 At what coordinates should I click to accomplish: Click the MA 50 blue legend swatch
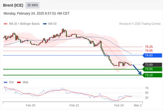(x=45, y=24)
